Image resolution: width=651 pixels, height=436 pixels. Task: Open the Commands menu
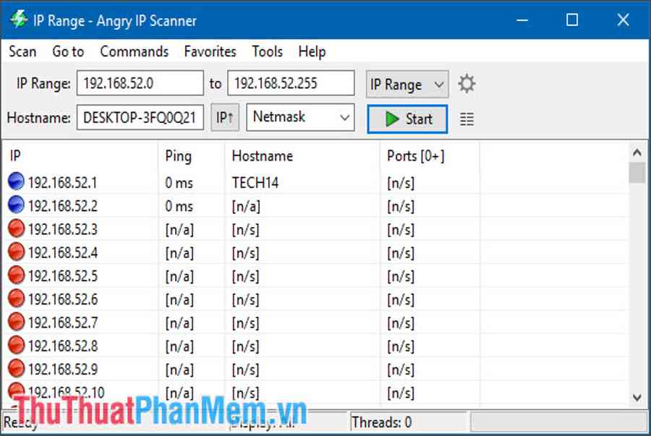[x=134, y=51]
